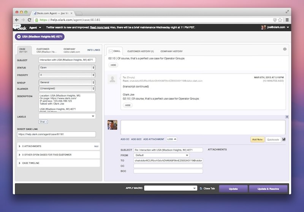Screen dimensions: 304x212
Task: Click the print icon in the email panel
Action: pos(285,49)
